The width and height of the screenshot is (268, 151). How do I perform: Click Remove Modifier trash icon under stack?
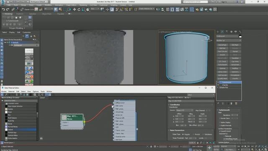point(232,104)
